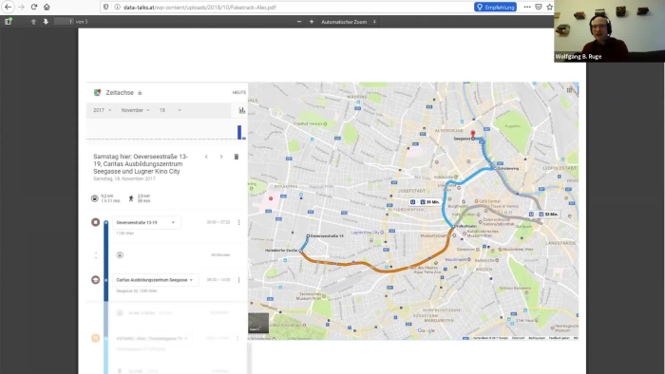
Task: Bookmark the page with the star icon
Action: pyautogui.click(x=550, y=8)
